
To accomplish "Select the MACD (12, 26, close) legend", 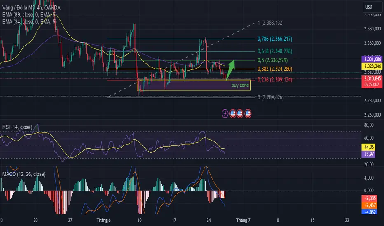I will [x=24, y=174].
